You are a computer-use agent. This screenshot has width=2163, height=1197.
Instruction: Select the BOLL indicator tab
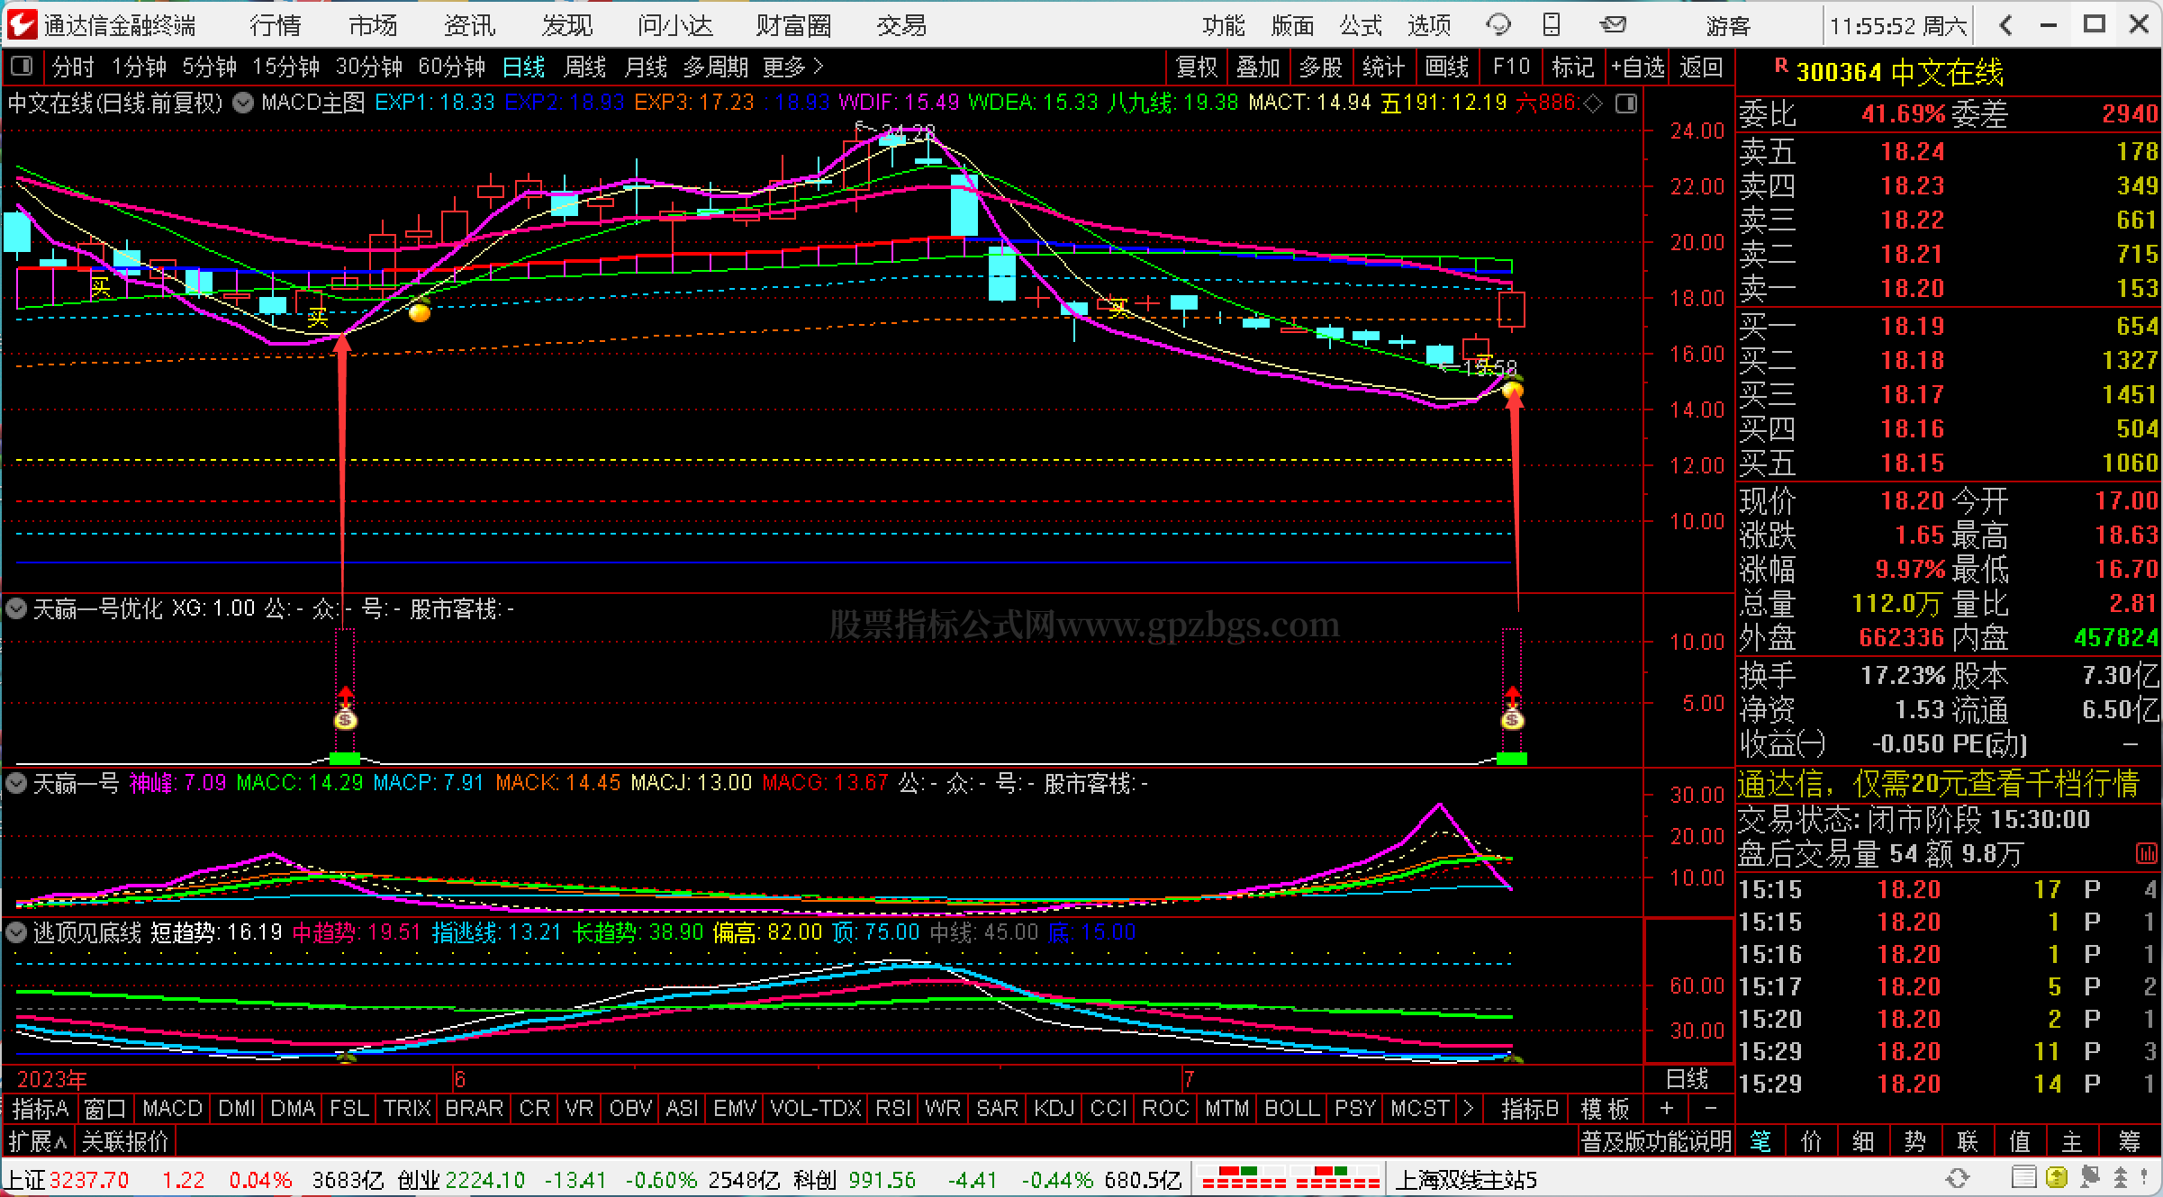pos(1292,1108)
